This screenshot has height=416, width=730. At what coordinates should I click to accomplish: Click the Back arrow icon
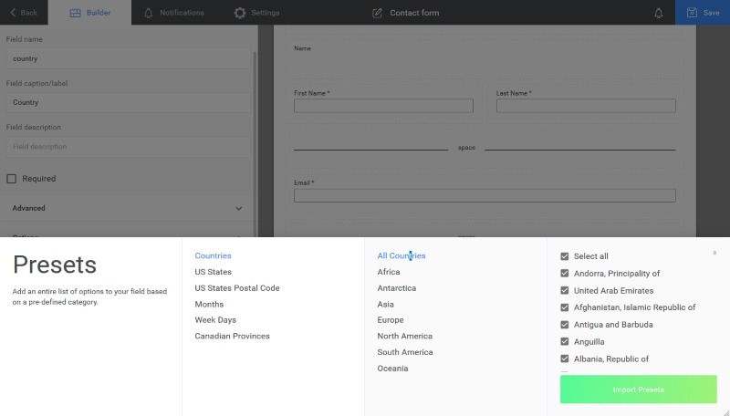13,13
